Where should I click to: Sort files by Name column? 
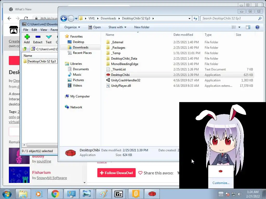(x=138, y=35)
